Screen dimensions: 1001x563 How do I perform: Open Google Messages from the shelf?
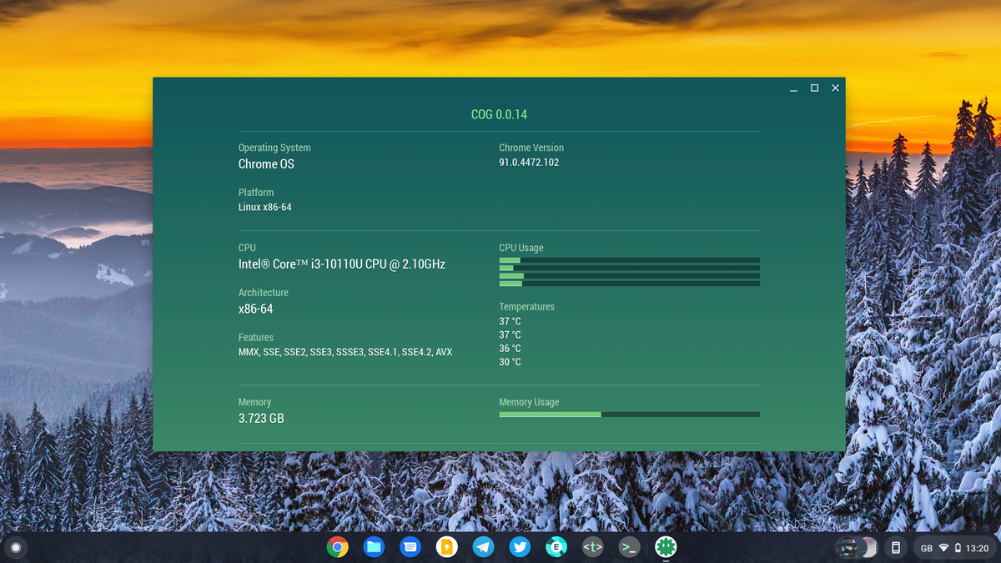[x=410, y=547]
